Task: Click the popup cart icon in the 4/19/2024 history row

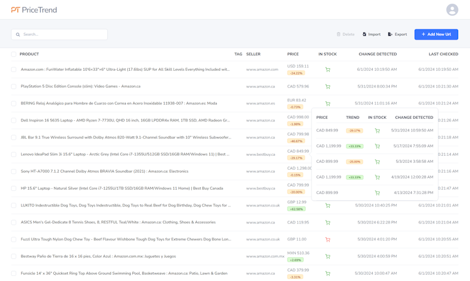Action: [377, 178]
